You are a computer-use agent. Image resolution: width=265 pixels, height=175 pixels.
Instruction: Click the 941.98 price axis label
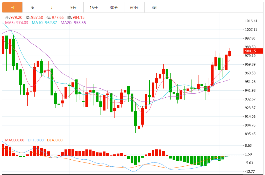[x=250, y=90]
